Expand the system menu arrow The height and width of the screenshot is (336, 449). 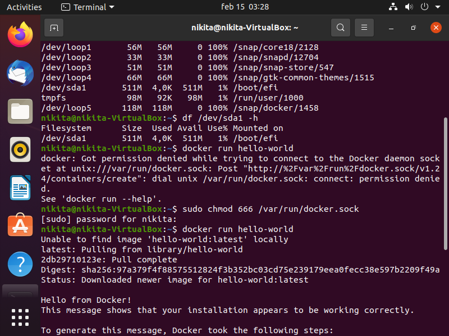click(x=438, y=7)
